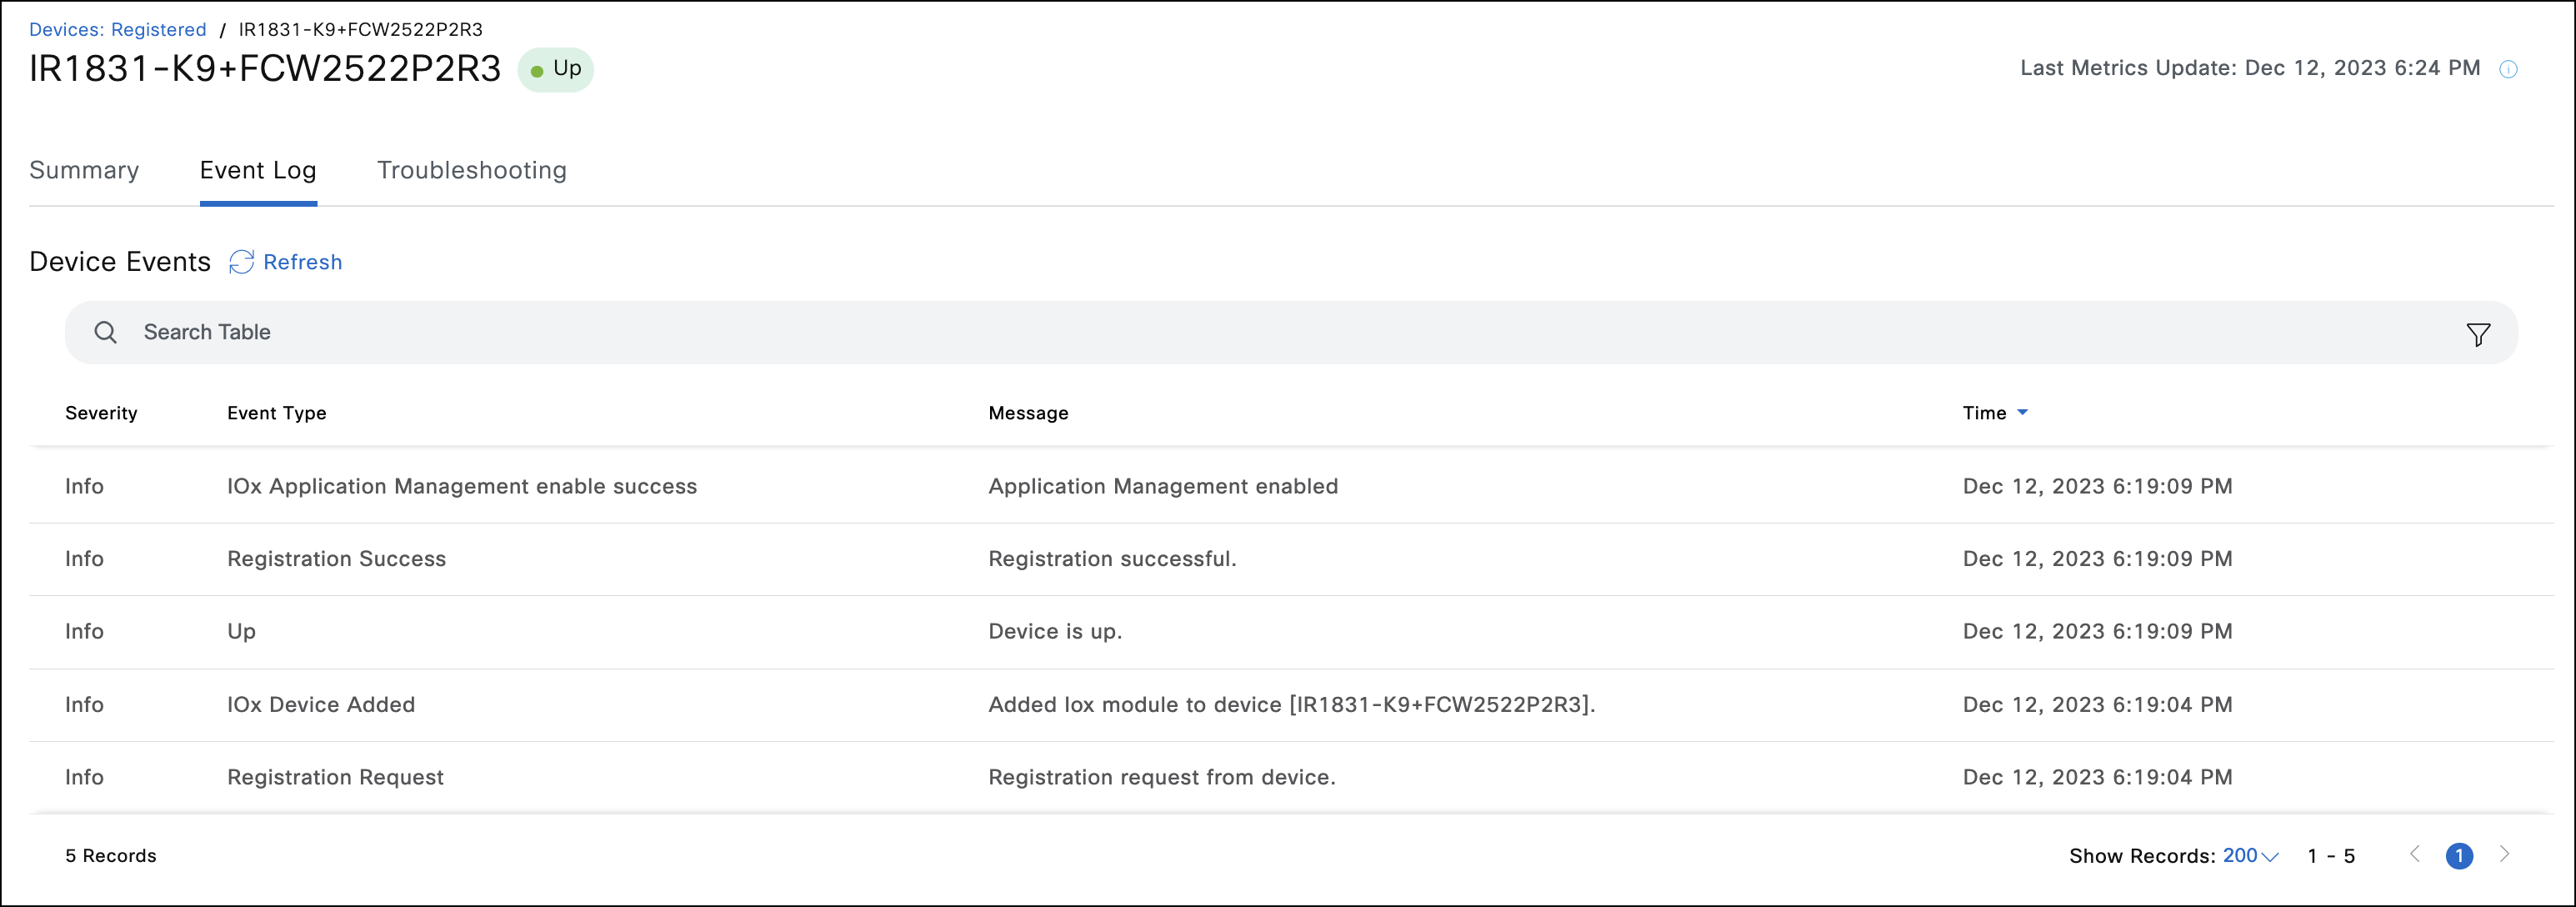Select page 1 in the pagination control
This screenshot has width=2576, height=907.
click(2461, 856)
